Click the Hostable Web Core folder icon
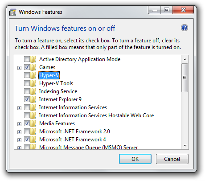The height and width of the screenshot is (181, 205). [x=33, y=115]
